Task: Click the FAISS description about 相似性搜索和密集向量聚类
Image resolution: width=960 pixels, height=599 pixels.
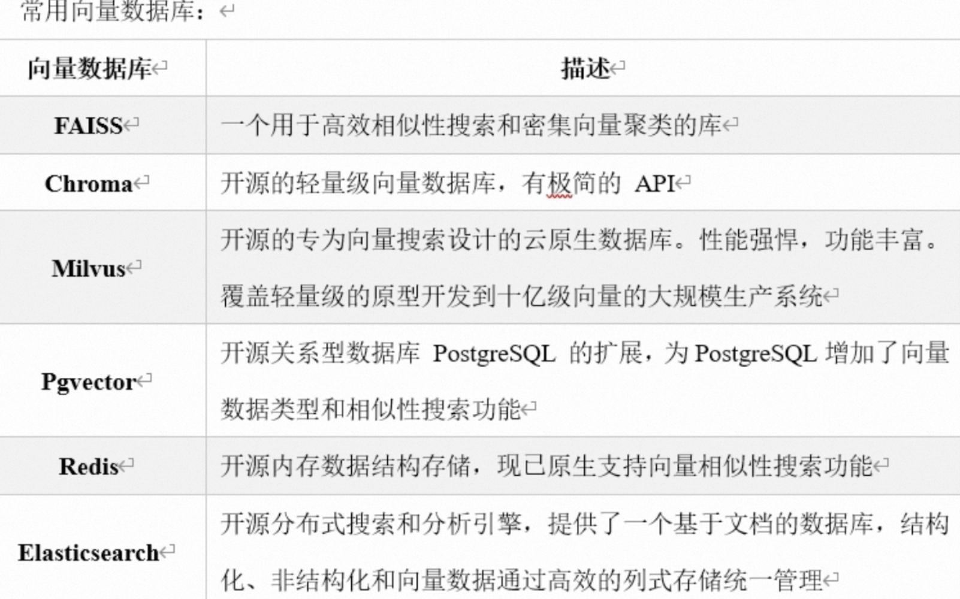Action: point(471,125)
